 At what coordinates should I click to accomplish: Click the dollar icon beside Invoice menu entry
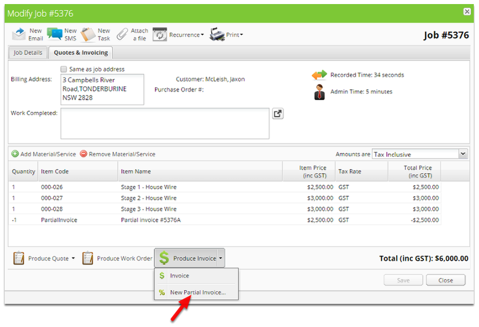click(x=162, y=275)
